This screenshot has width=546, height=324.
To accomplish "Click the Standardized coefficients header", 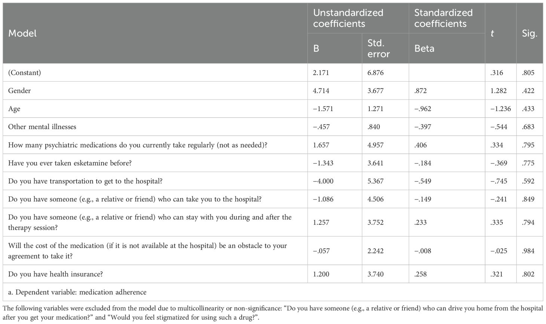I will tap(443, 18).
